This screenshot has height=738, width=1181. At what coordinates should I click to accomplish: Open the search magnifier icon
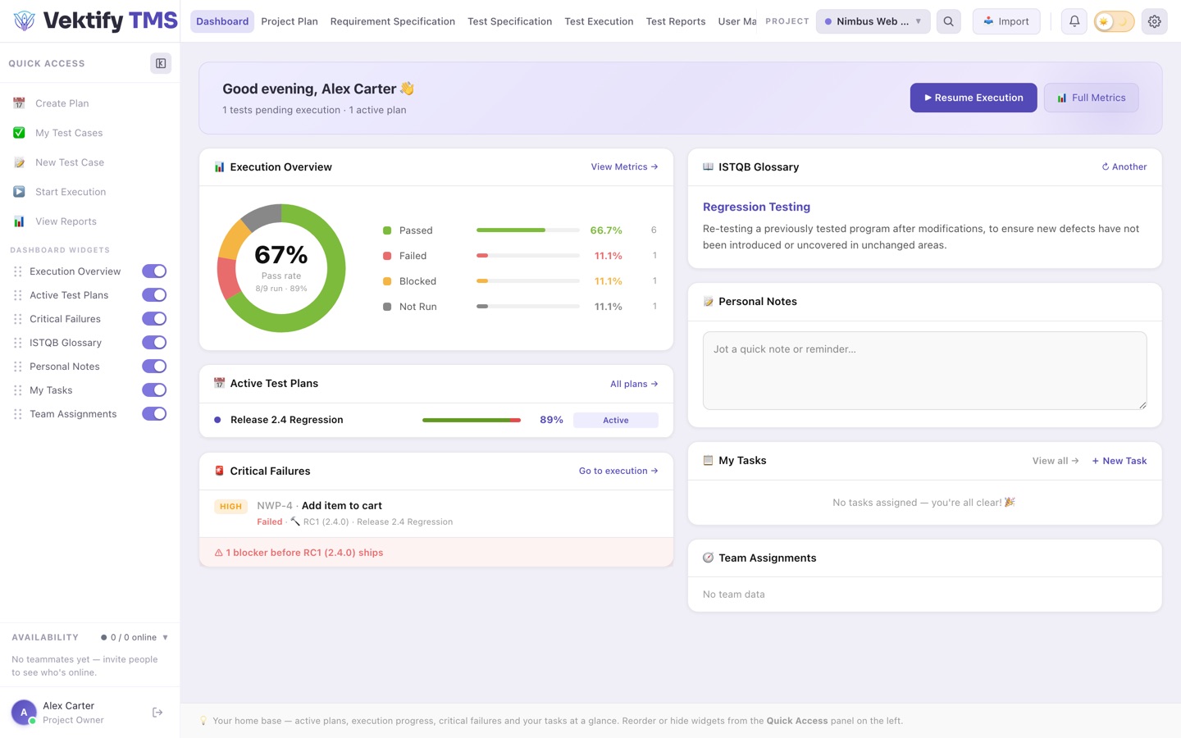point(948,21)
